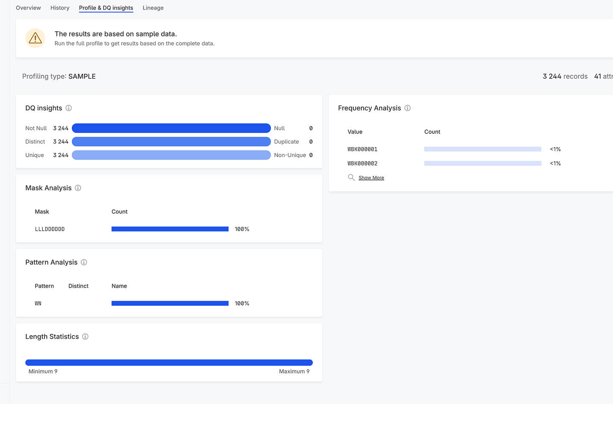Click the WN pattern bar at 100%

tap(170, 303)
